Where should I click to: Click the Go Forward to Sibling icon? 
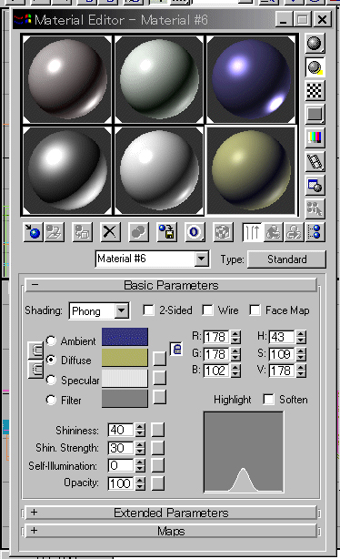(294, 232)
